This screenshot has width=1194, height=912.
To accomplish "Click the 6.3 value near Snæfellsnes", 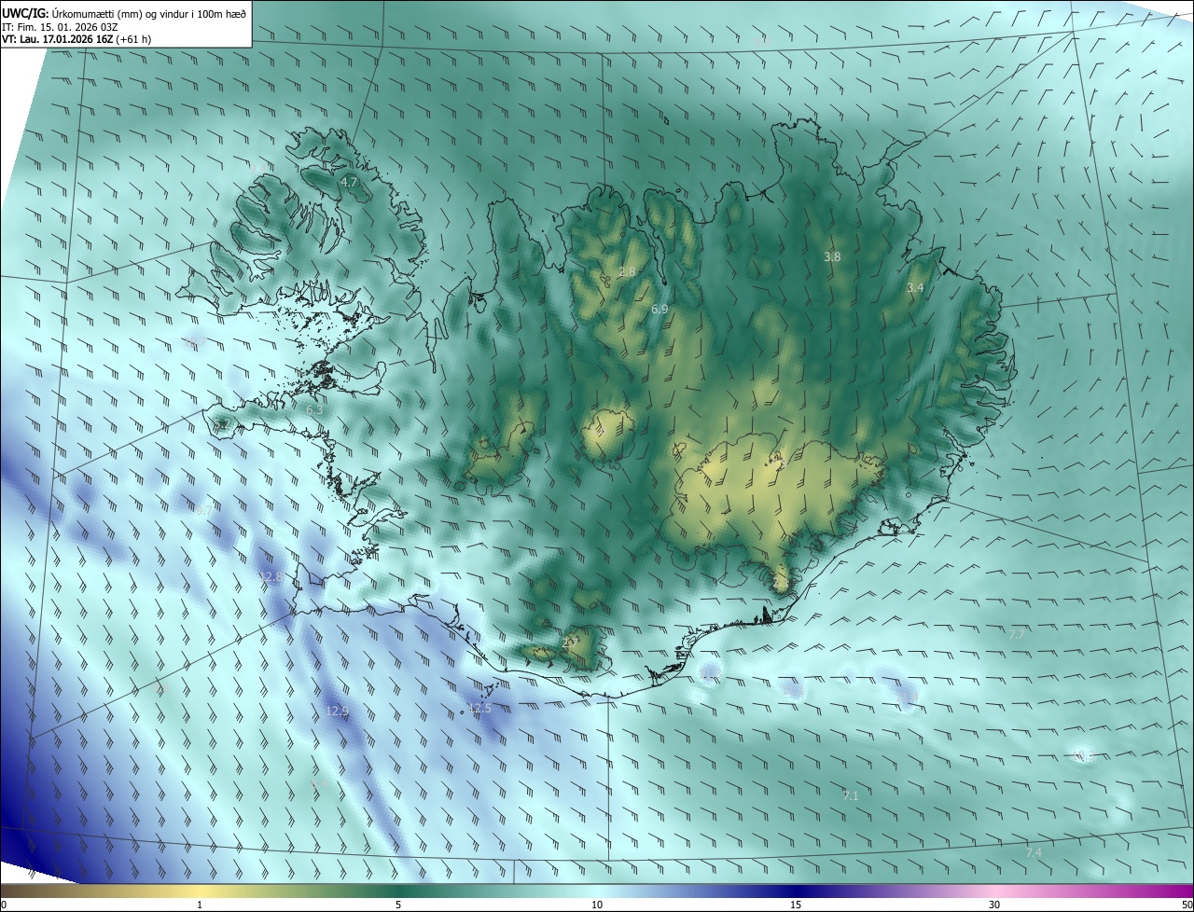I will 314,409.
